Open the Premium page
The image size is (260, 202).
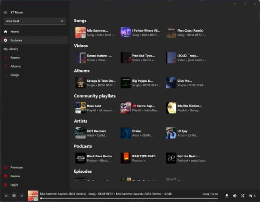[x=35, y=167]
